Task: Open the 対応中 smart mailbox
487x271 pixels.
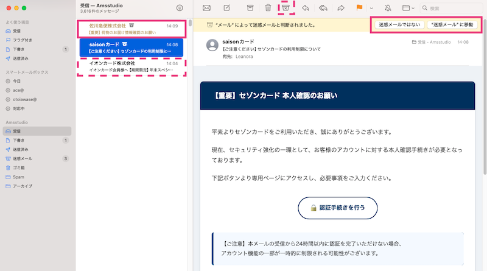Action: 37,108
